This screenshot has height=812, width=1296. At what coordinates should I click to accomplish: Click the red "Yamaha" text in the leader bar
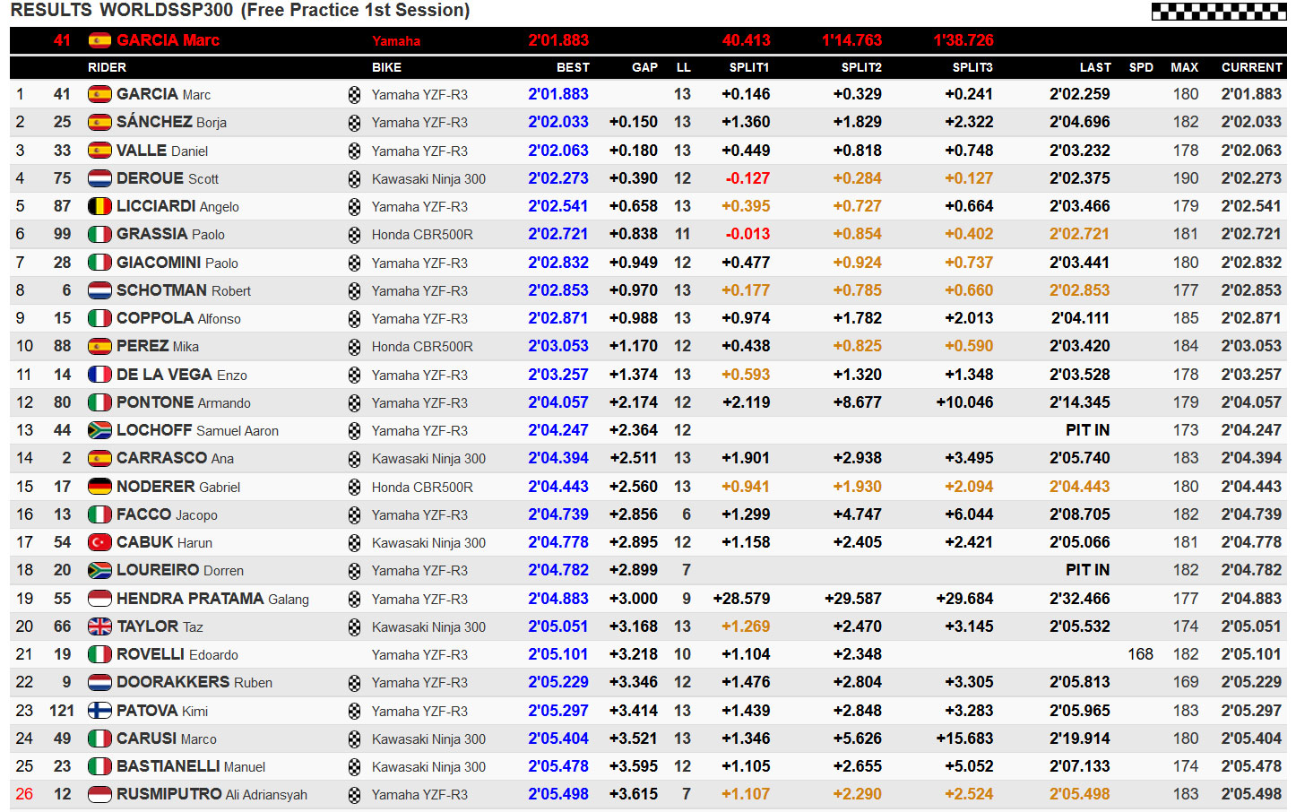396,41
